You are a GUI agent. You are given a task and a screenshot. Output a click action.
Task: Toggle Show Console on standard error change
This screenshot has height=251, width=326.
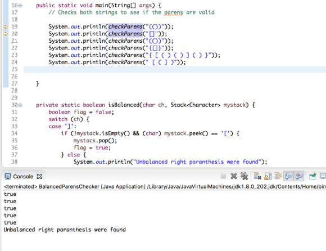tap(299, 176)
